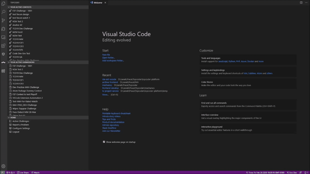The width and height of the screenshot is (310, 174).
Task: Close the Welcome tab
Action: click(x=105, y=3)
